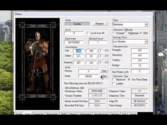Screen dimensions: 167x125
Task: Click the Person gold field
Action: click(x=88, y=71)
